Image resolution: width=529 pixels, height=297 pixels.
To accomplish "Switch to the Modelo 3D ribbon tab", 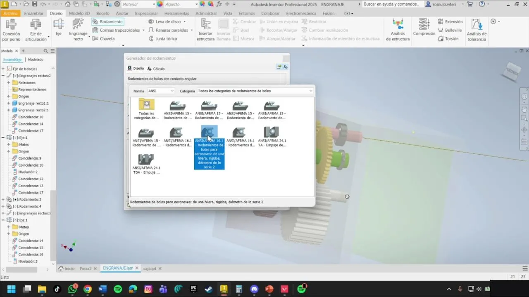I will coord(79,13).
